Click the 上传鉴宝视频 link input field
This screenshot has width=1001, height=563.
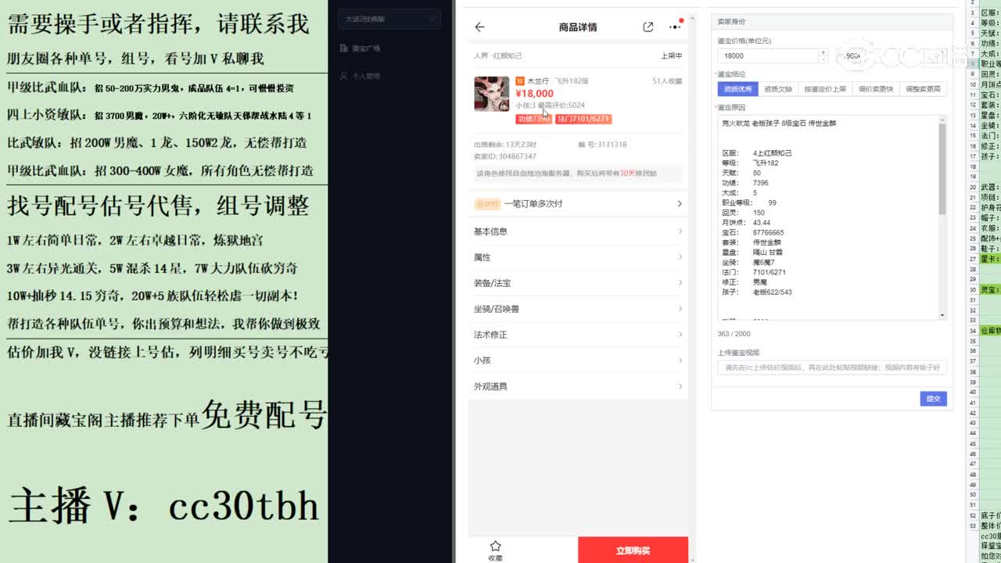tap(832, 368)
